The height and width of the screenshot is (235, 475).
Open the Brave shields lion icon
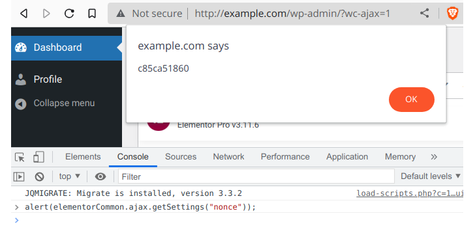pyautogui.click(x=453, y=14)
